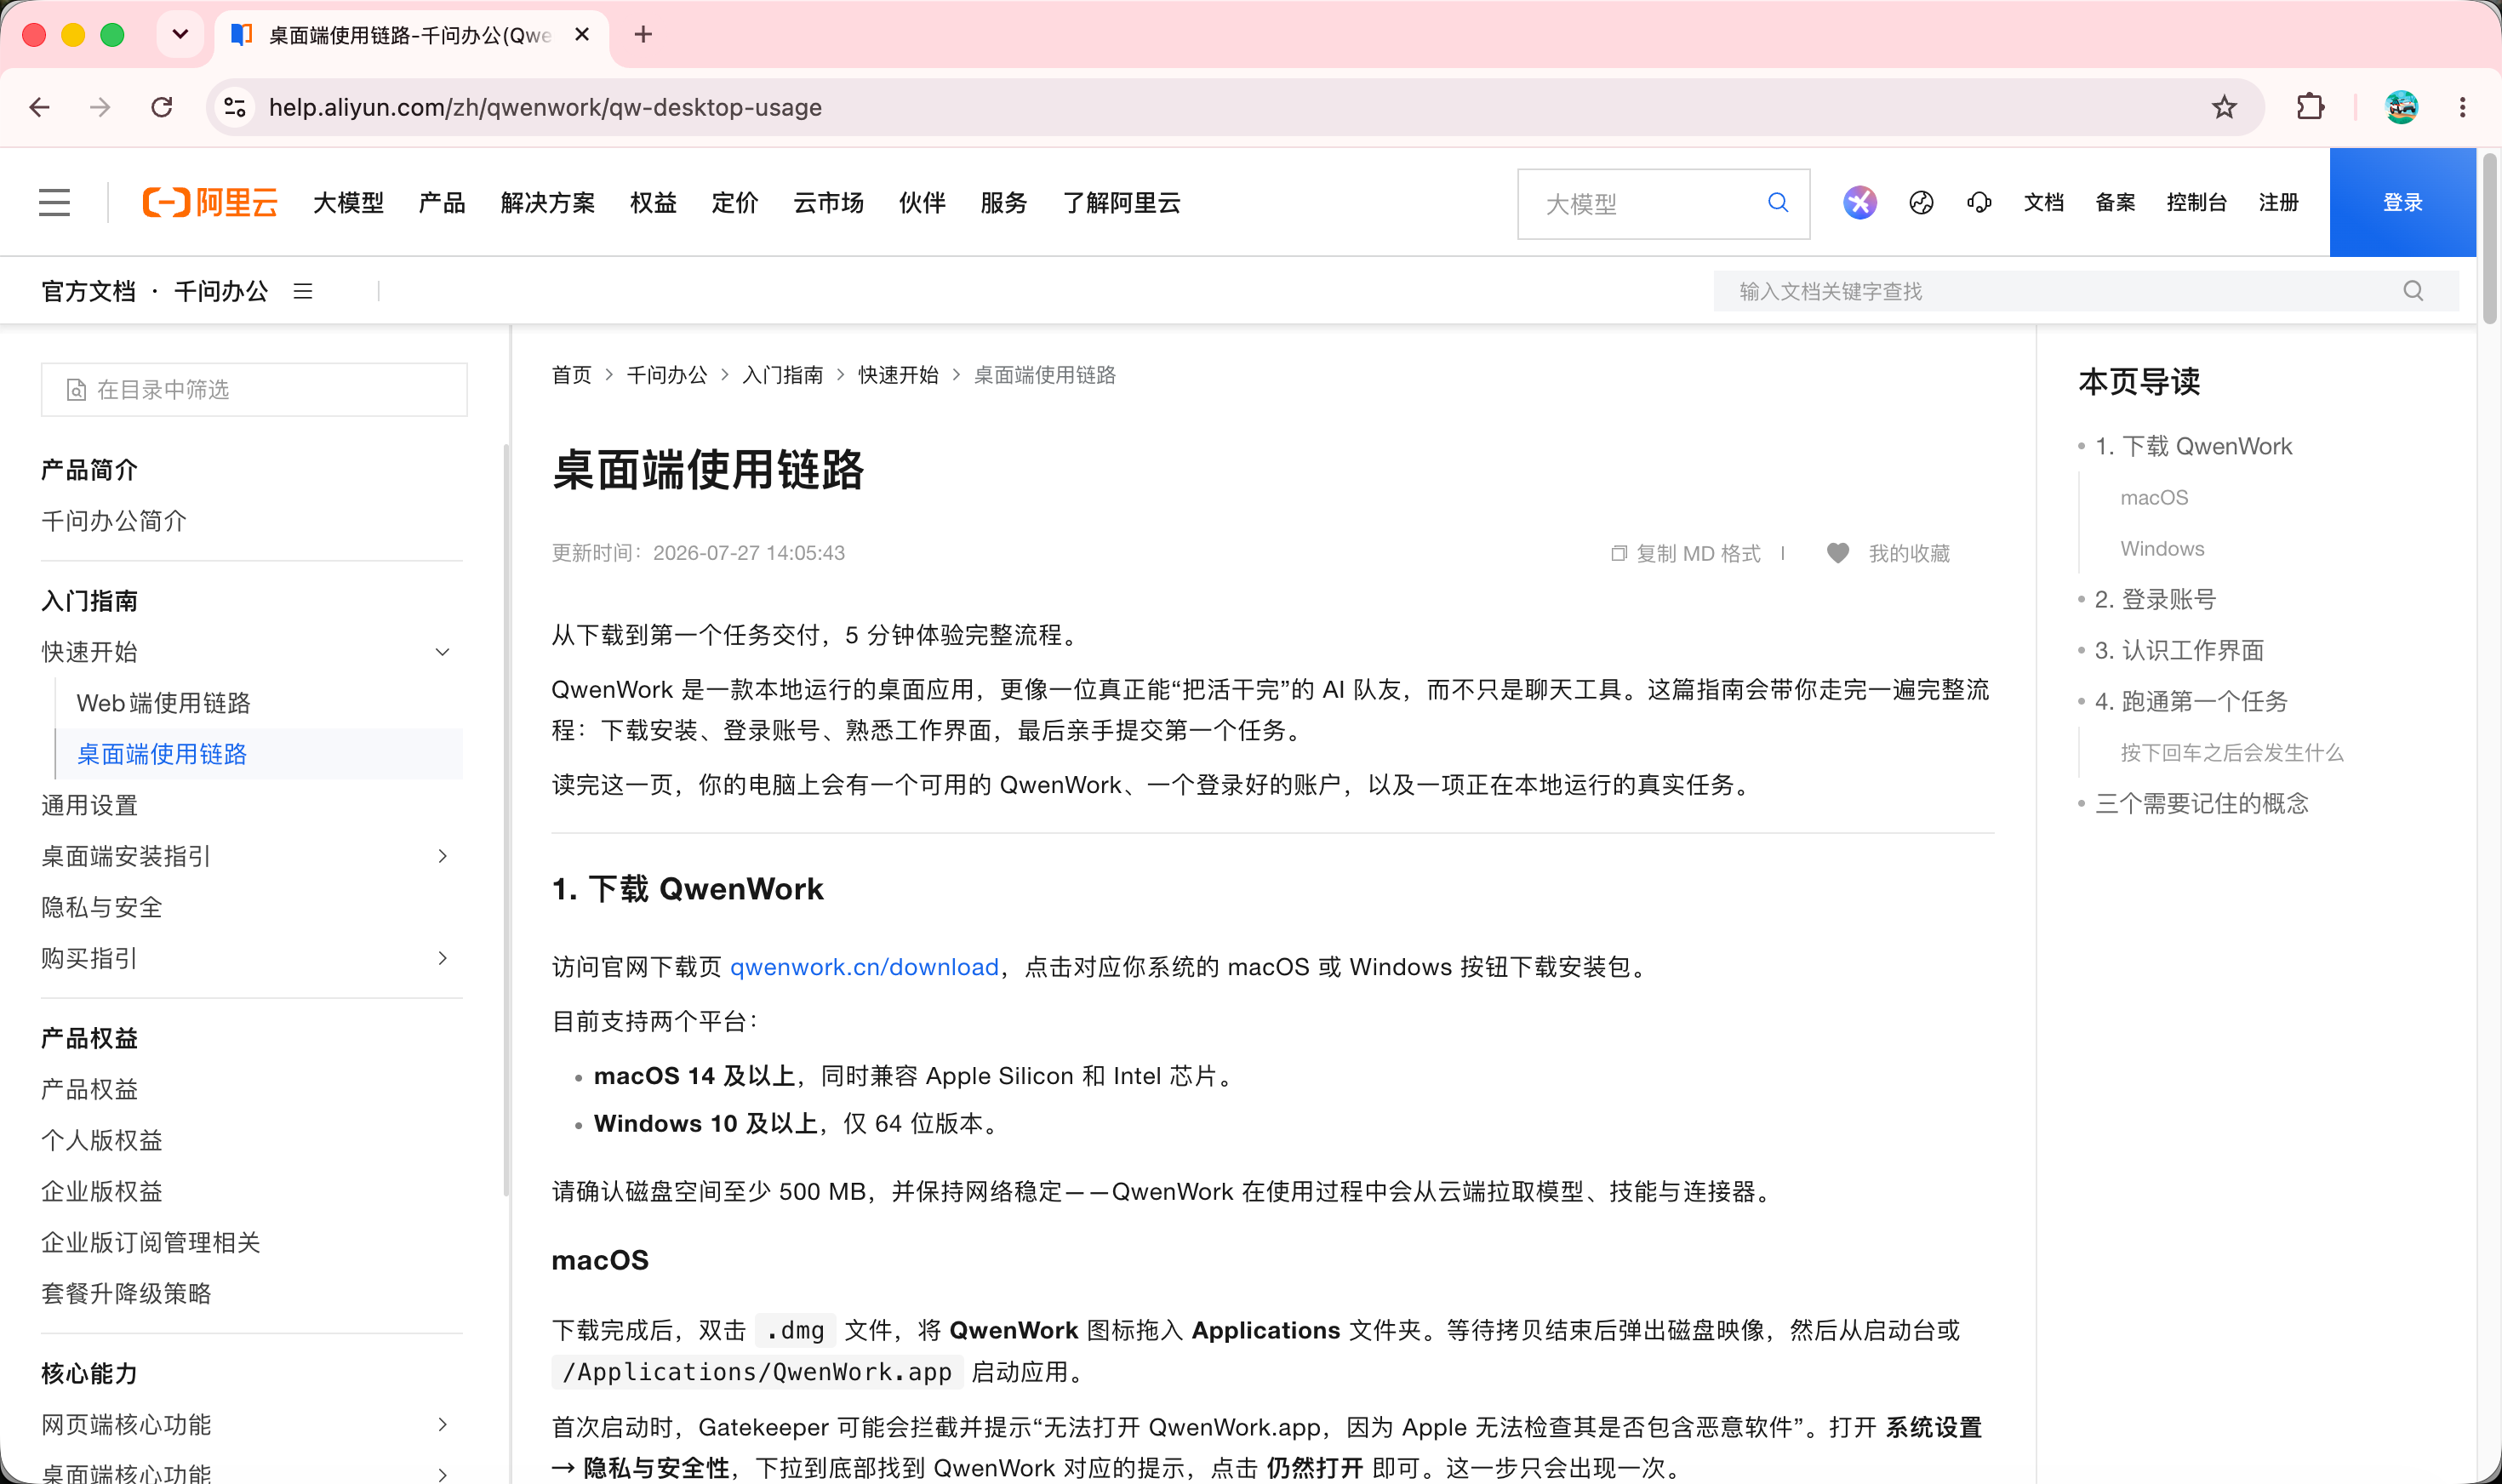2502x1484 pixels.
Task: Jump to 三个需要记住的概念 in page guide
Action: pyautogui.click(x=2201, y=803)
